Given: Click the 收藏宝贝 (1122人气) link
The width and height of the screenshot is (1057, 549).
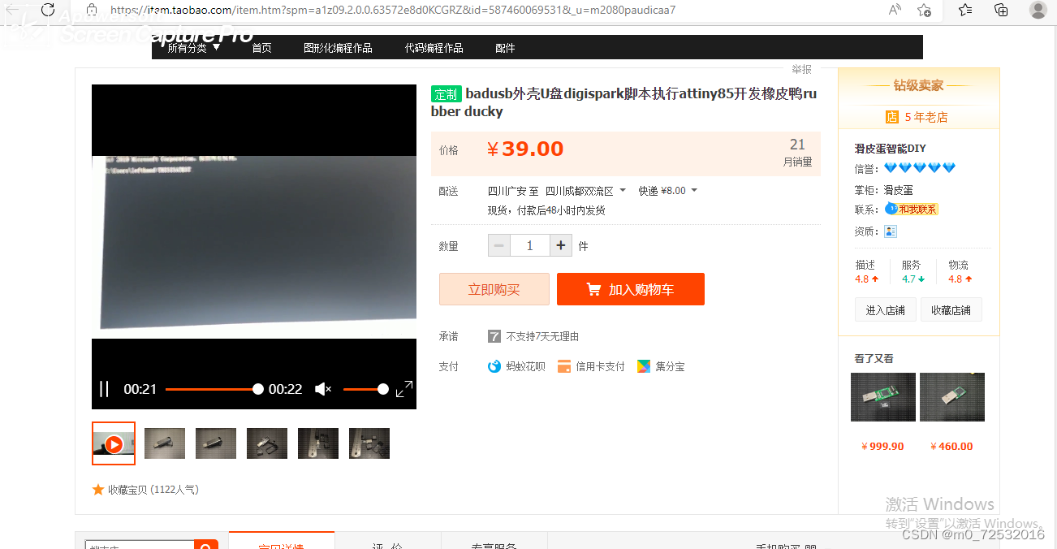Looking at the screenshot, I should pos(153,490).
